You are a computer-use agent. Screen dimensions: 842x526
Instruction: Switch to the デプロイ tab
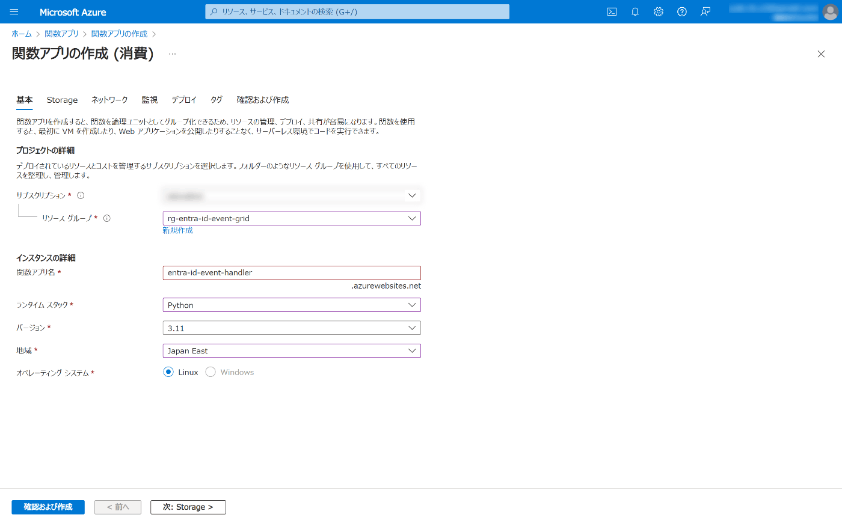(184, 100)
